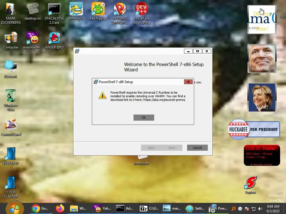Open the network tray icon
Viewport: 286px width, 214px height.
point(254,208)
